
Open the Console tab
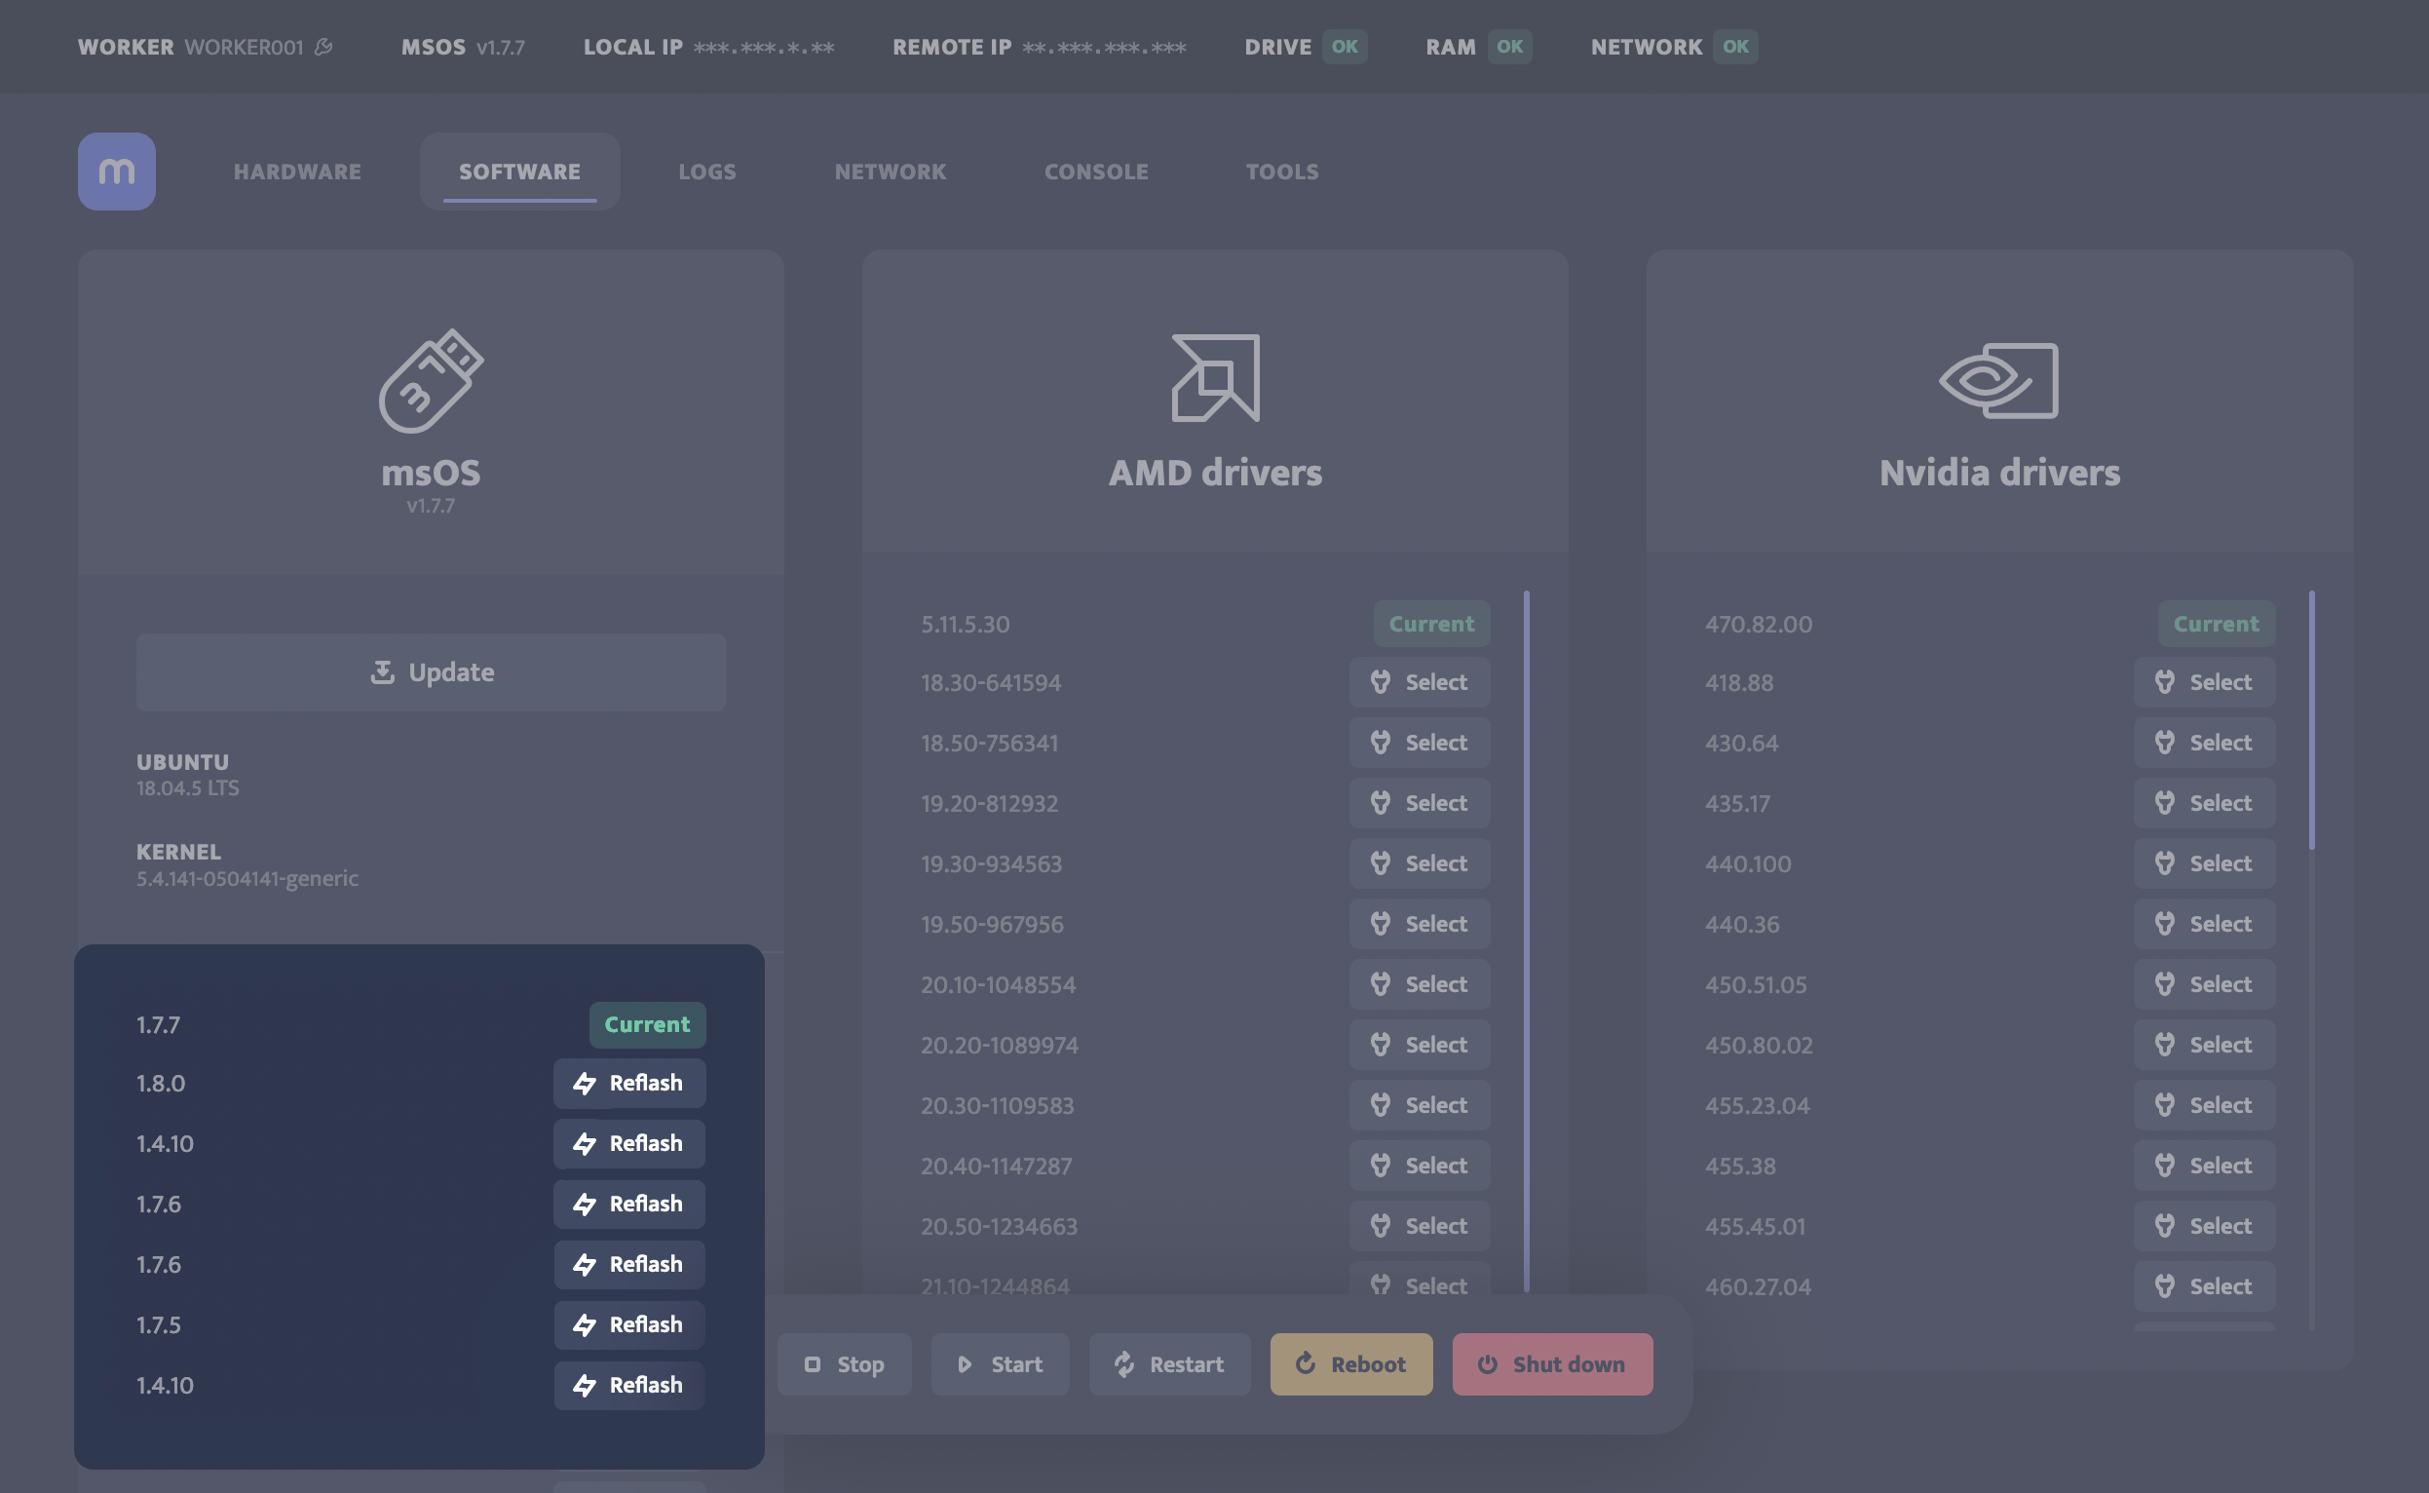pyautogui.click(x=1096, y=172)
